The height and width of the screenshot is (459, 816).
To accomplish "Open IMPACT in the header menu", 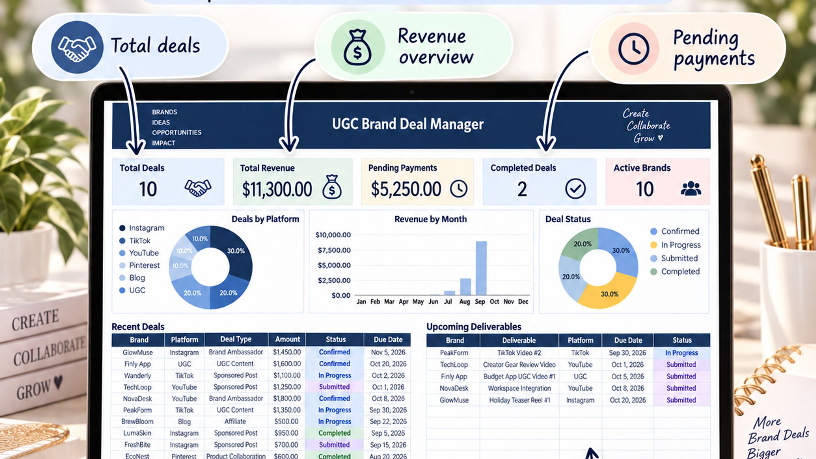I will 164,143.
